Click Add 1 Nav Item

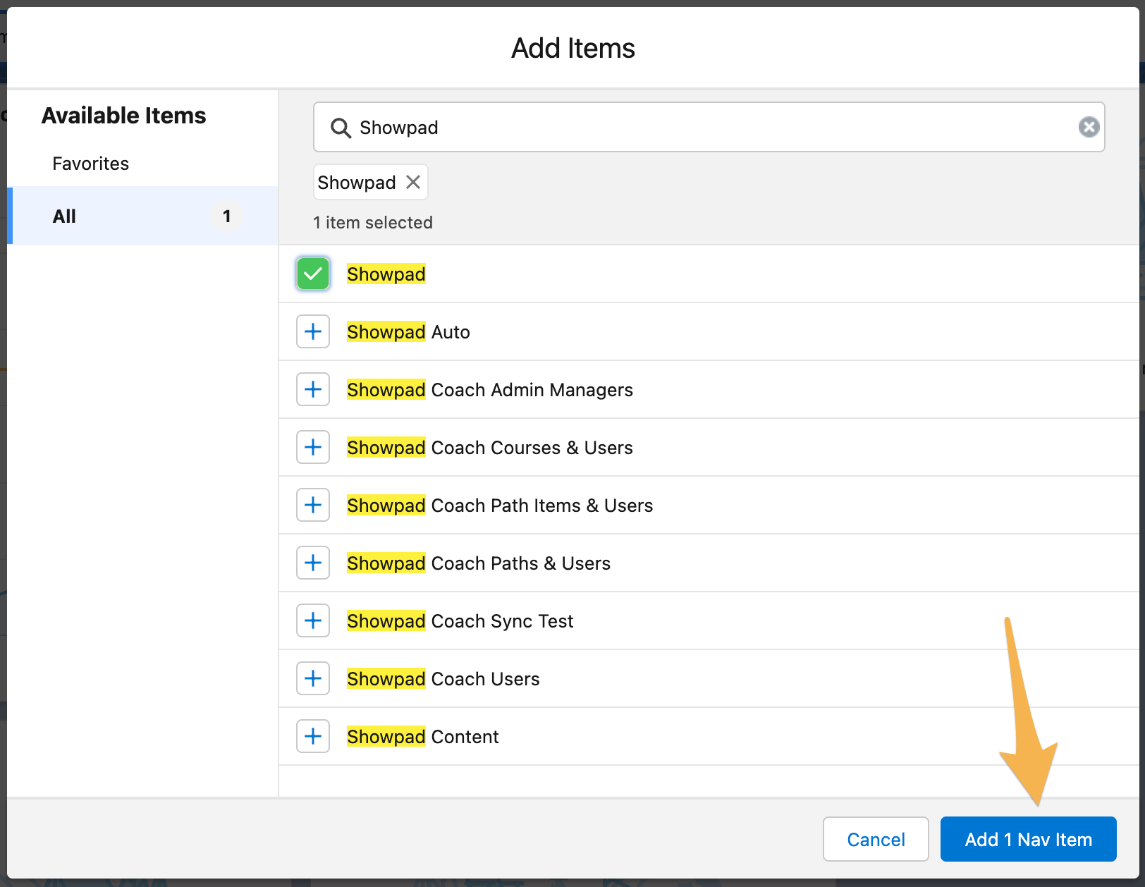1027,839
